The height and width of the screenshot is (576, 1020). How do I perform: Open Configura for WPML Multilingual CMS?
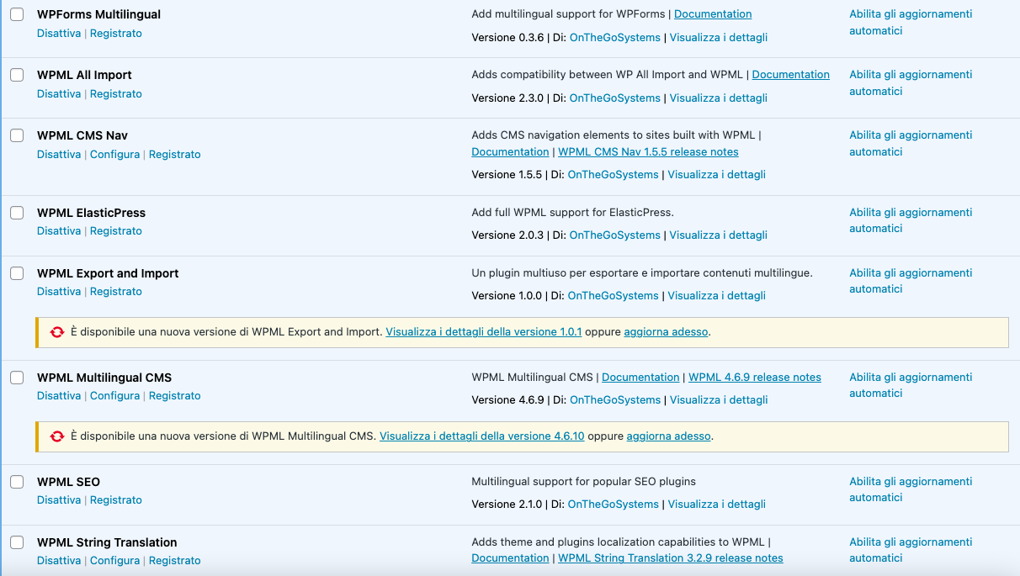click(114, 395)
